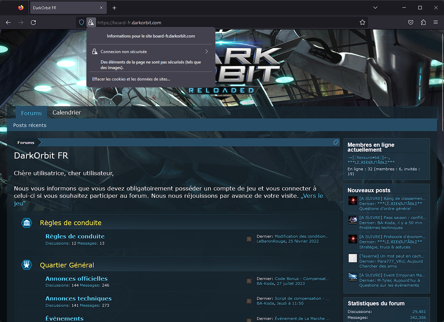Open the Firefox hamburger application menu
Screen dimensions: 444x322
click(x=436, y=23)
